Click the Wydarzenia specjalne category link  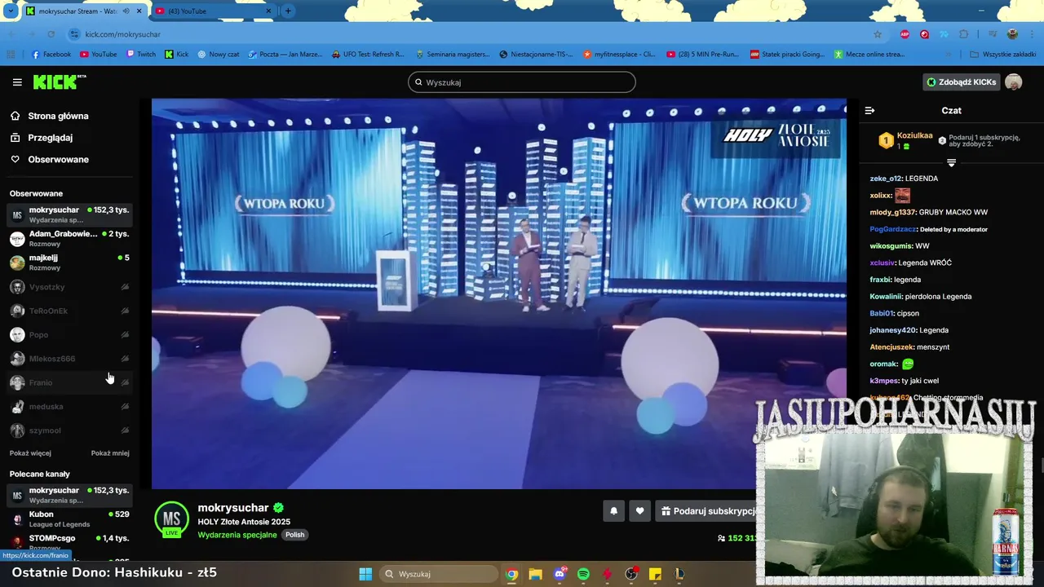click(x=237, y=535)
